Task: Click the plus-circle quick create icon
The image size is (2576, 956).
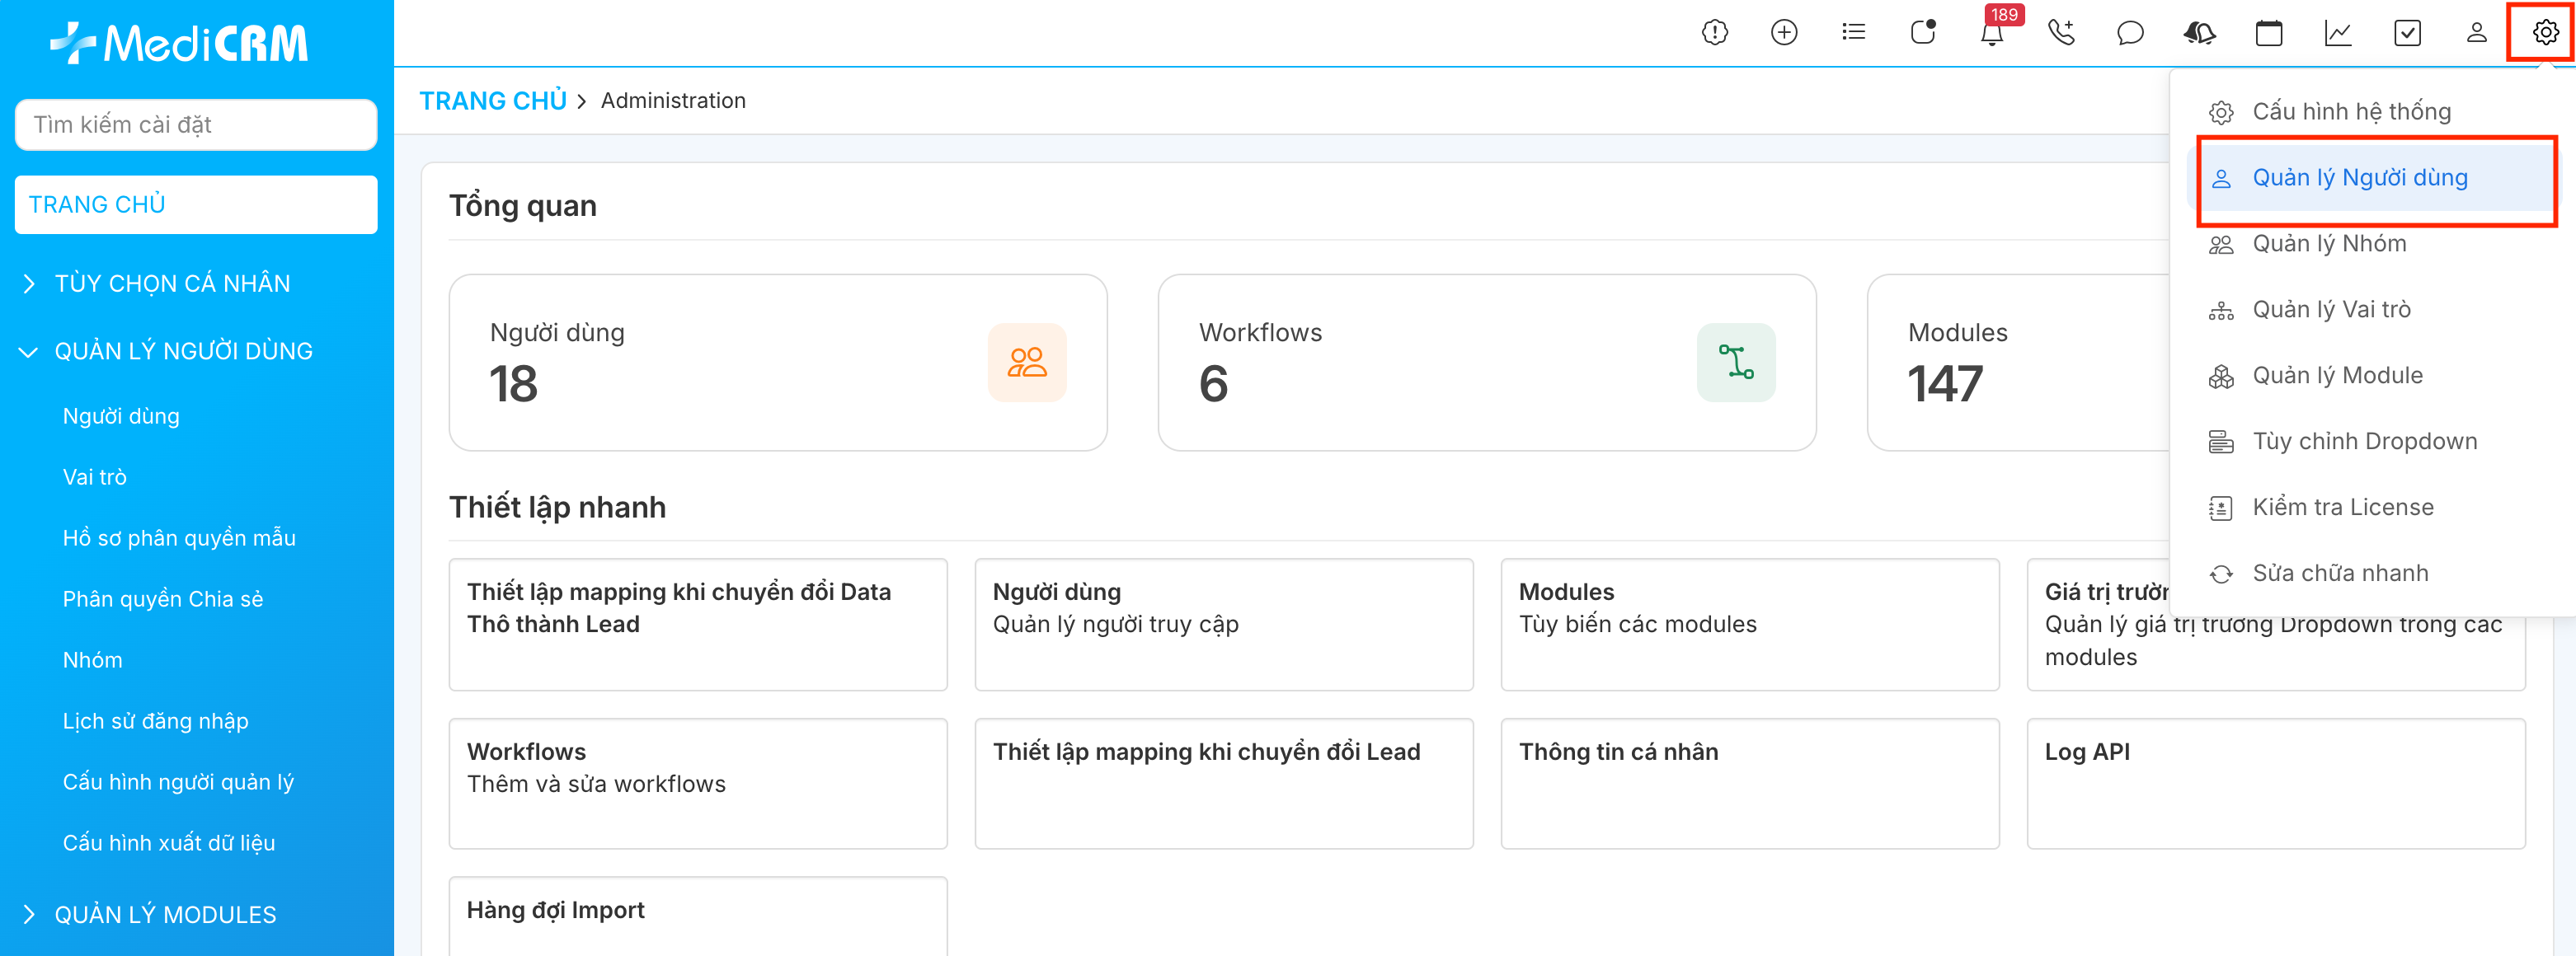Action: point(1783,34)
